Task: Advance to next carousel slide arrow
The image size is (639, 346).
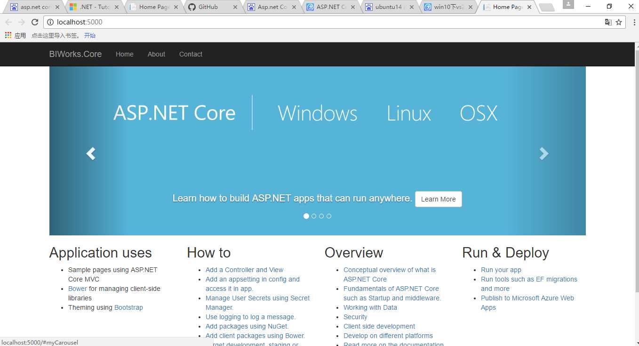Action: [544, 153]
